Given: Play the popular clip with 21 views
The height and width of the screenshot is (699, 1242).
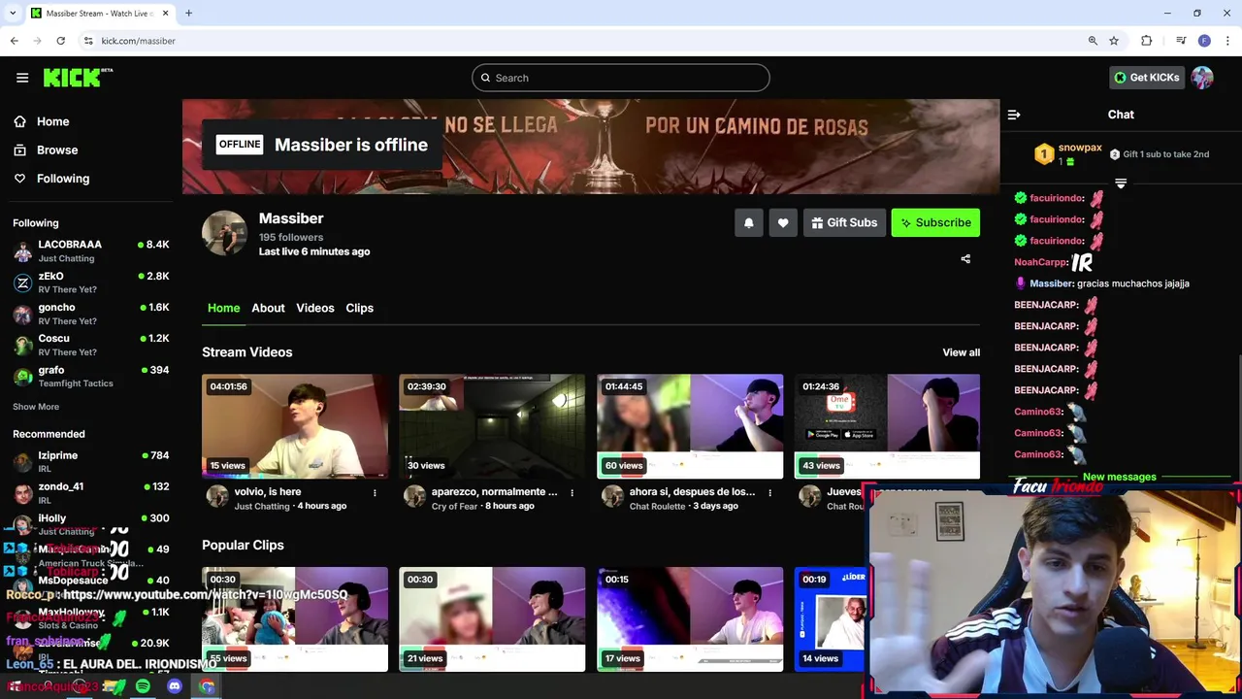Looking at the screenshot, I should click(492, 619).
